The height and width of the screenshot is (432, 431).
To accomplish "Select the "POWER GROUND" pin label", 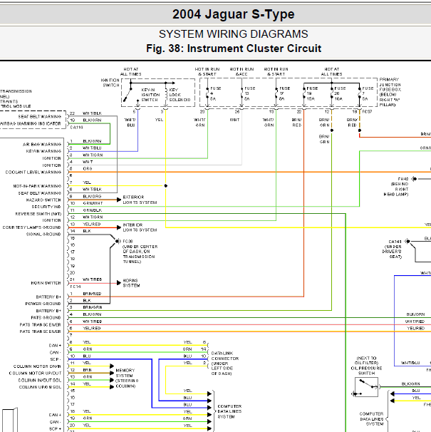I will (43, 304).
